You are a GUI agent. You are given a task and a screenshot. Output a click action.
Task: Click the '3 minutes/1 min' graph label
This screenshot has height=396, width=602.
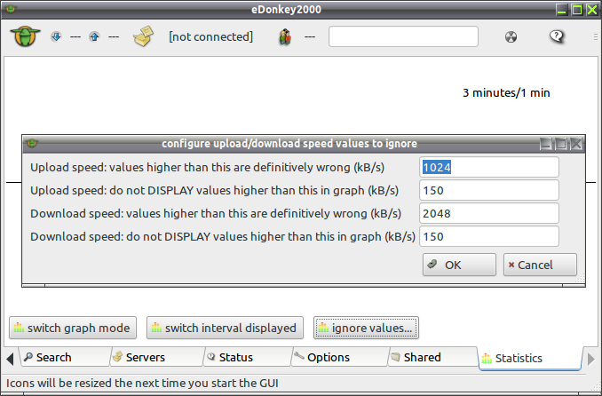506,92
